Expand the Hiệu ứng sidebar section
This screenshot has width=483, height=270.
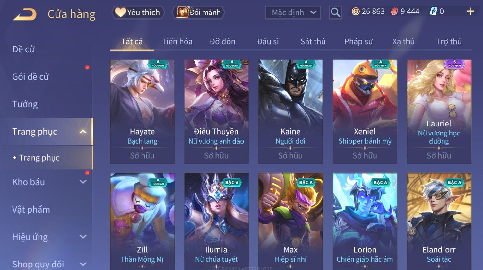click(83, 237)
